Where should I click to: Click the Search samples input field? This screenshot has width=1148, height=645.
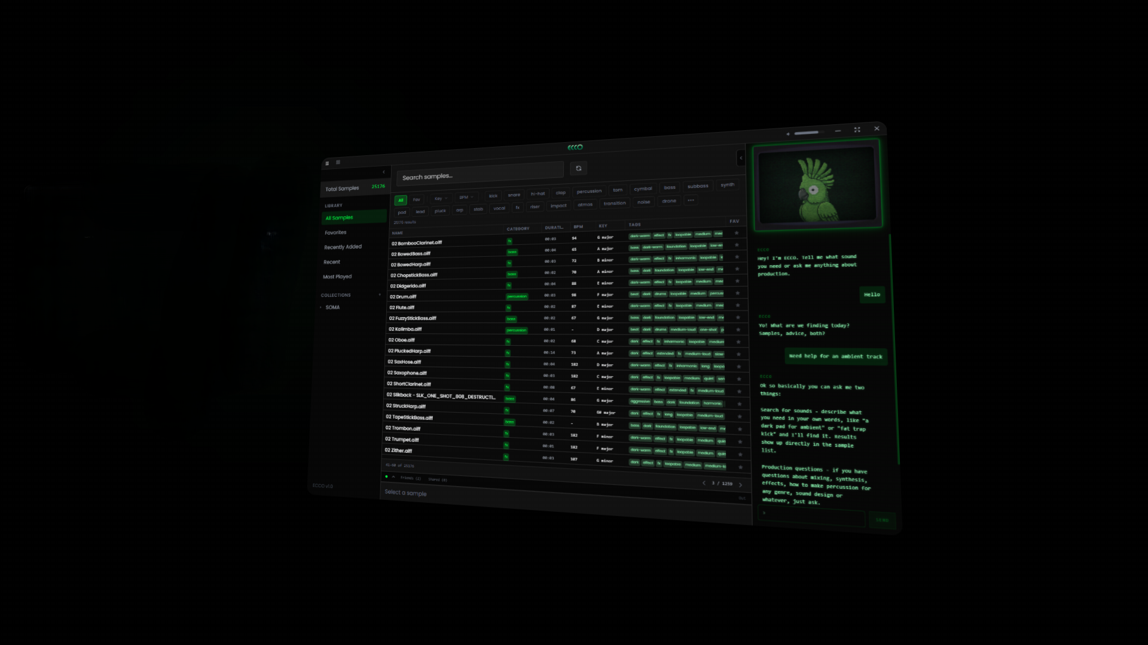coord(480,173)
